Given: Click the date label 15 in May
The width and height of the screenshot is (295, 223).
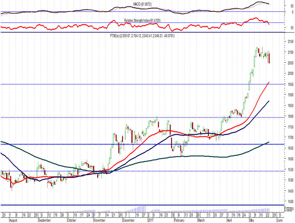Looking at the screenshot, I should point(261,215).
